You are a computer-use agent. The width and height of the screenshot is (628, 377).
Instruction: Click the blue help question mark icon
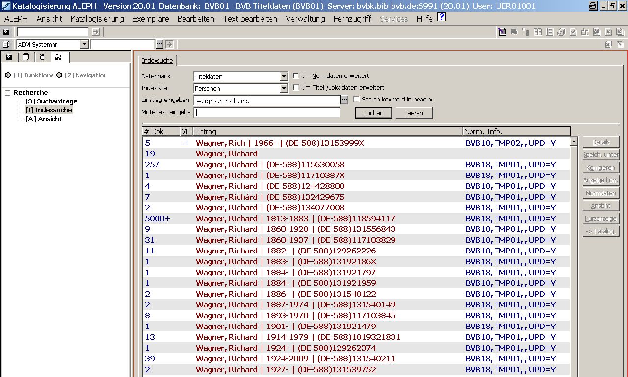tap(442, 18)
